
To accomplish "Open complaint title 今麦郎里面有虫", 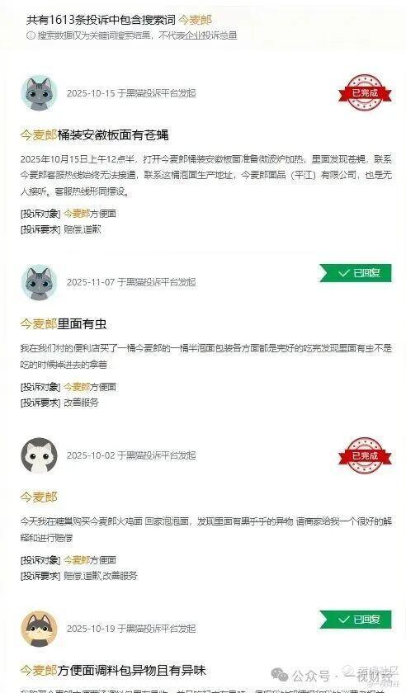I will click(64, 324).
